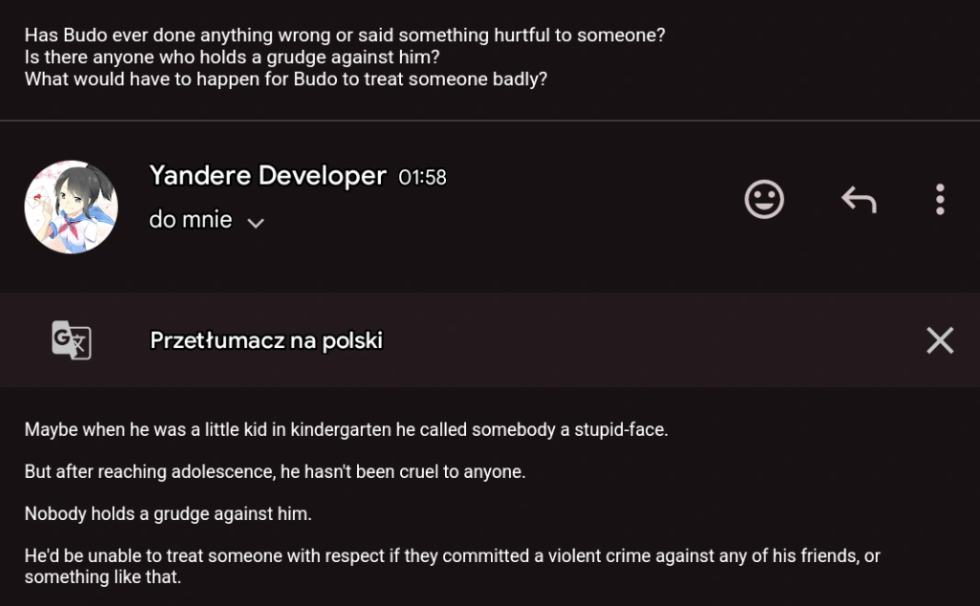This screenshot has height=606, width=980.
Task: Click the line "Nobody holds a grudge against him."
Action: click(x=168, y=514)
